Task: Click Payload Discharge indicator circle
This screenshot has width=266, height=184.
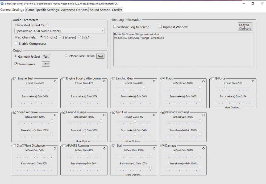Action: 203,115
